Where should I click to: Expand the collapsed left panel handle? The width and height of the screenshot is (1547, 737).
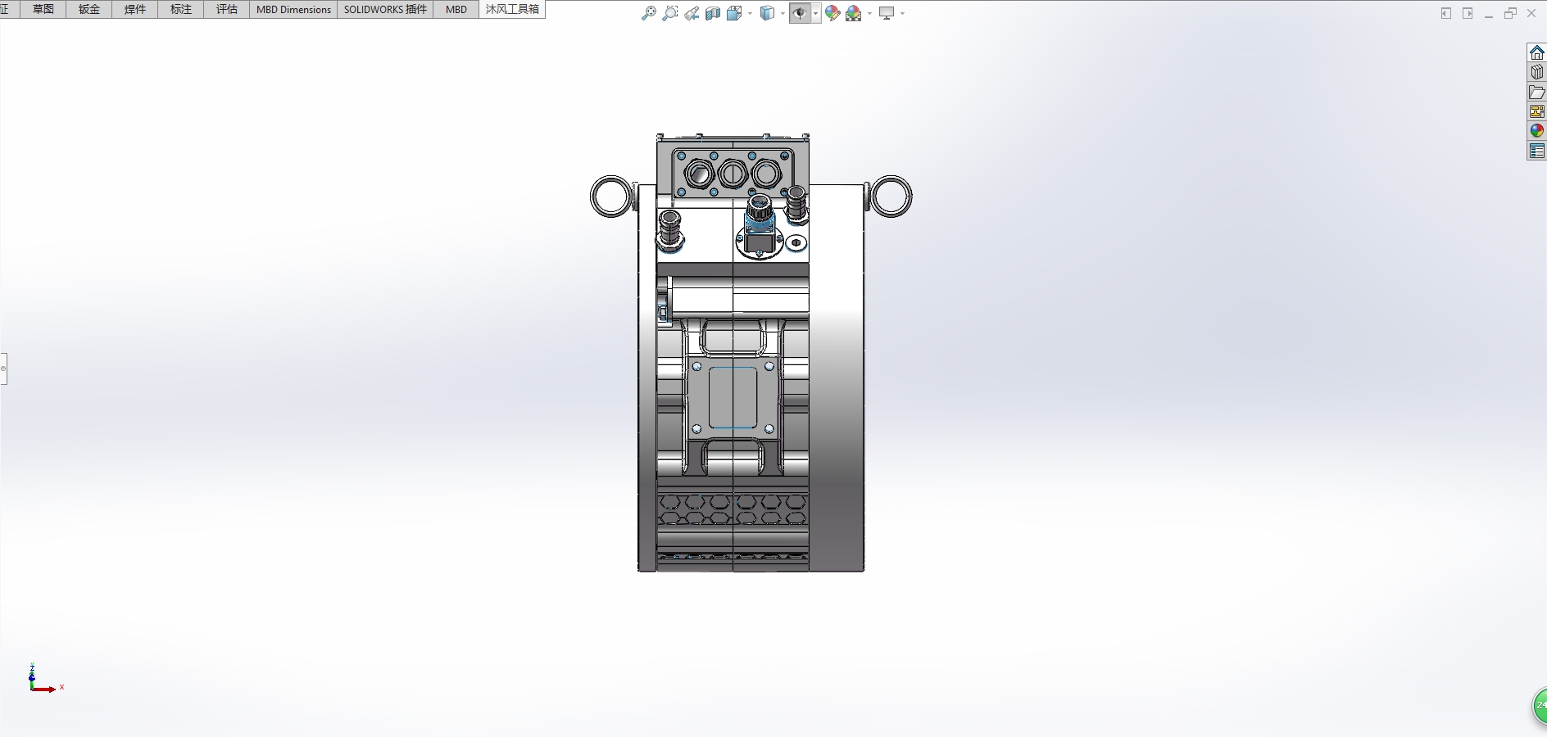[x=3, y=368]
